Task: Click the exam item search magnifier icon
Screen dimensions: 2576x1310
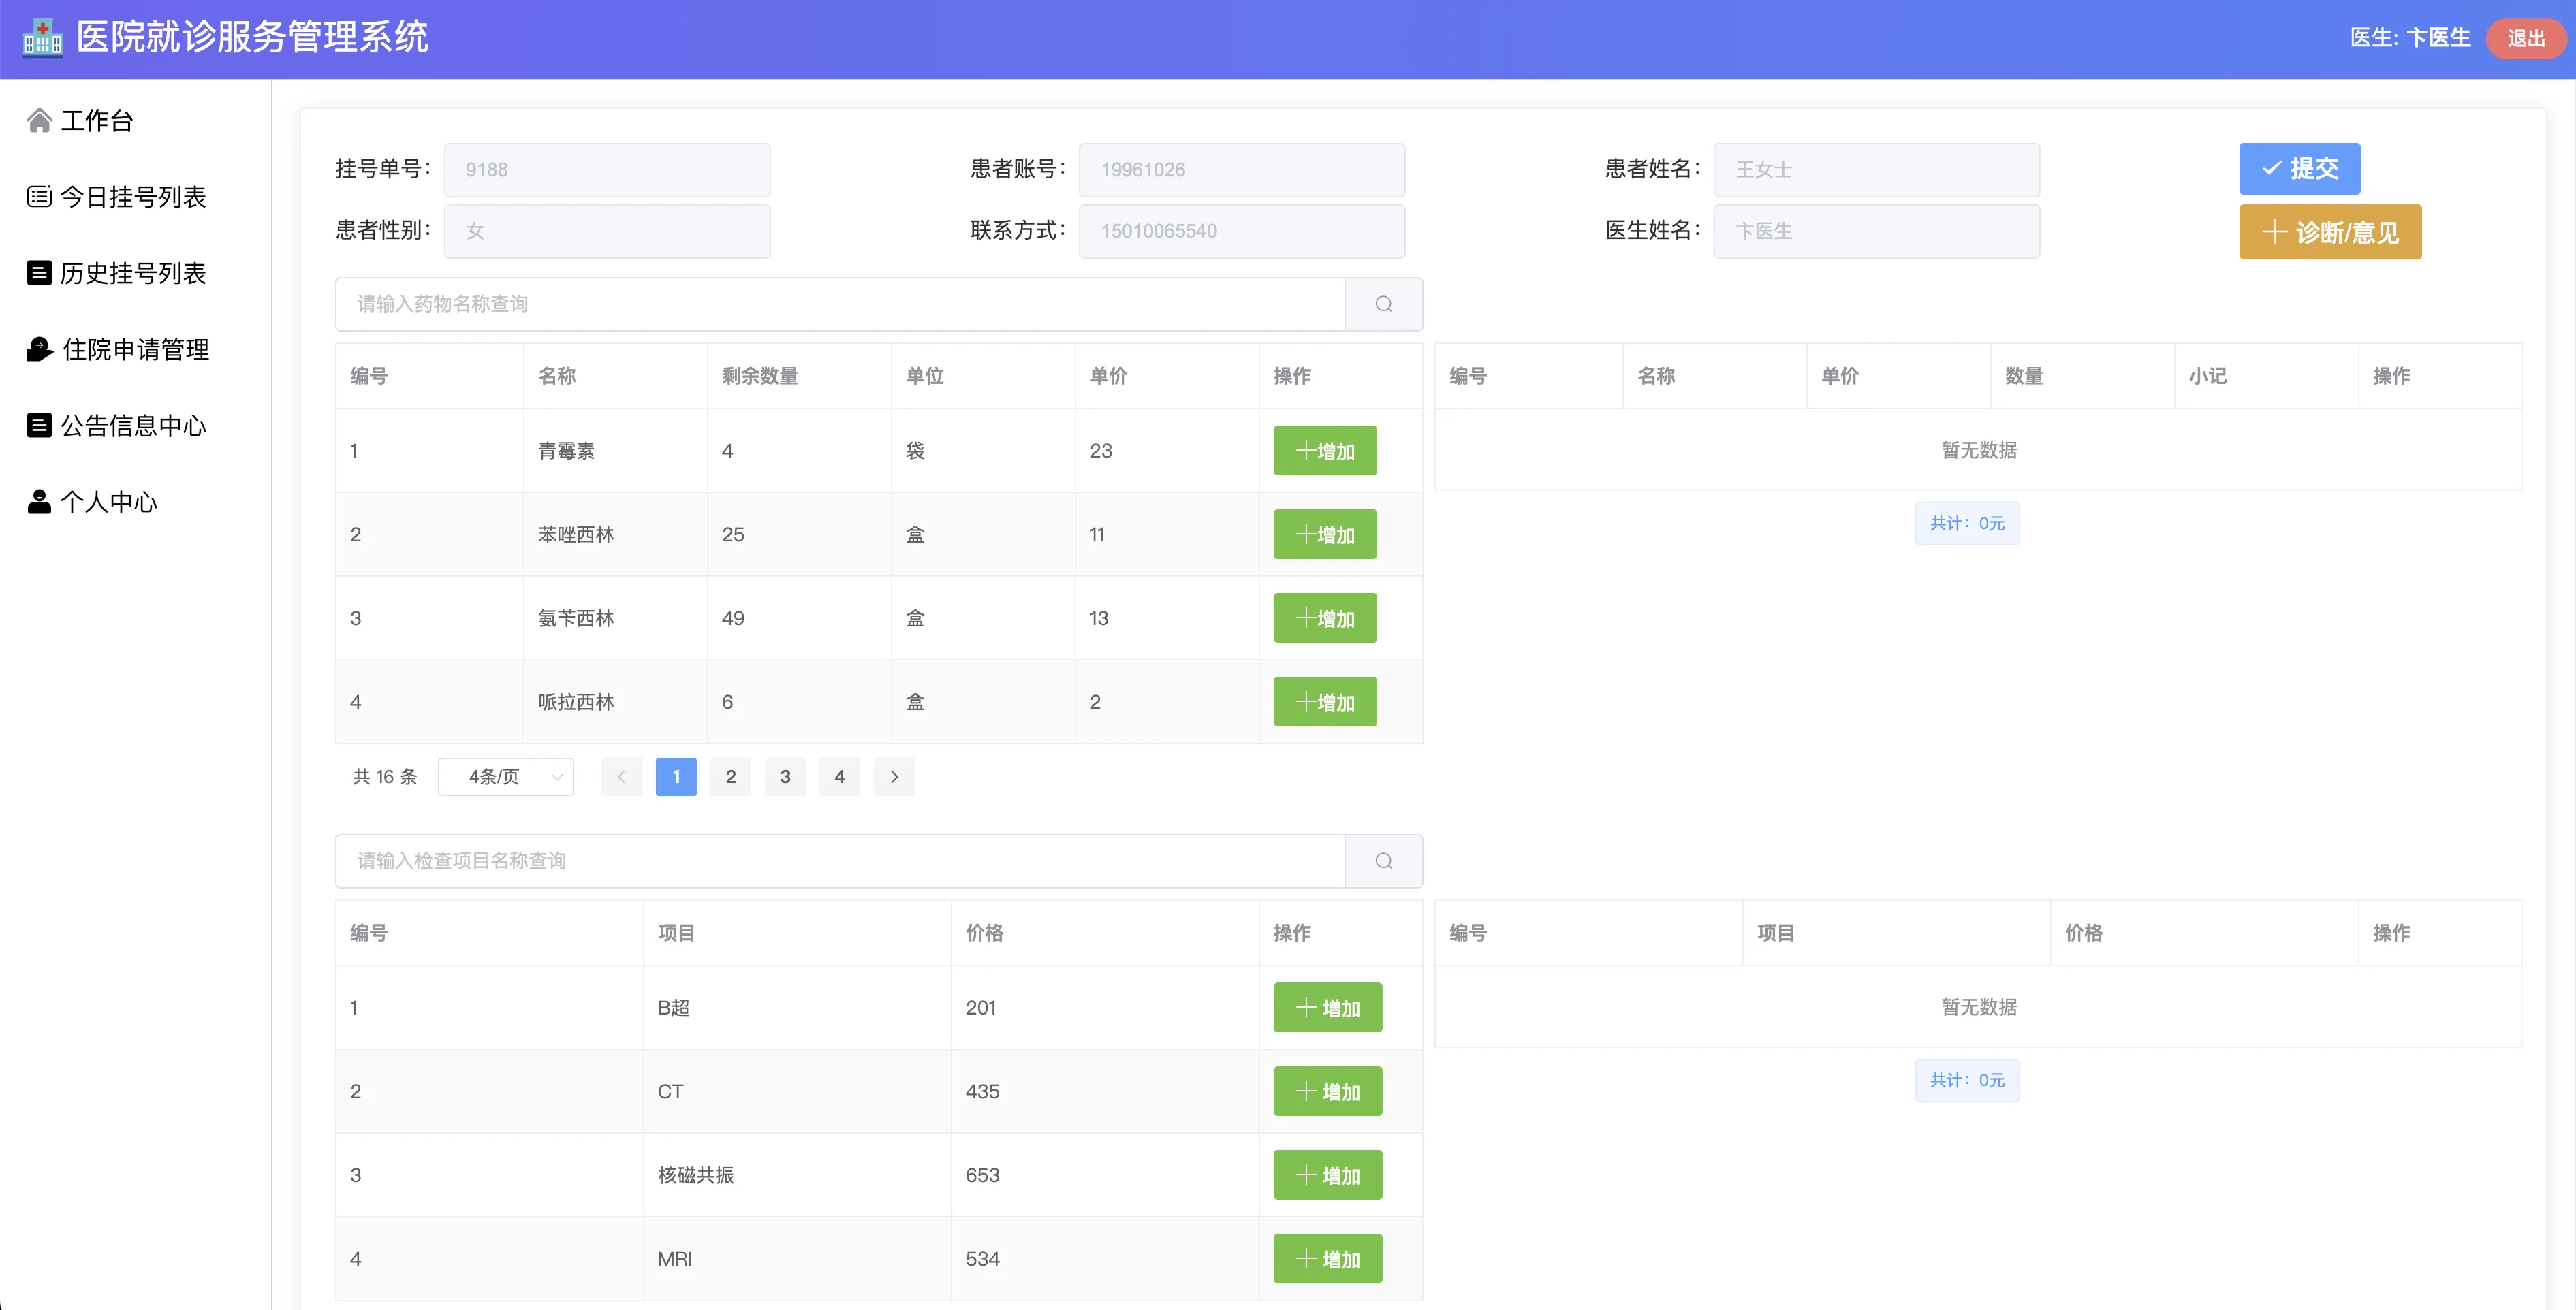Action: pyautogui.click(x=1383, y=861)
